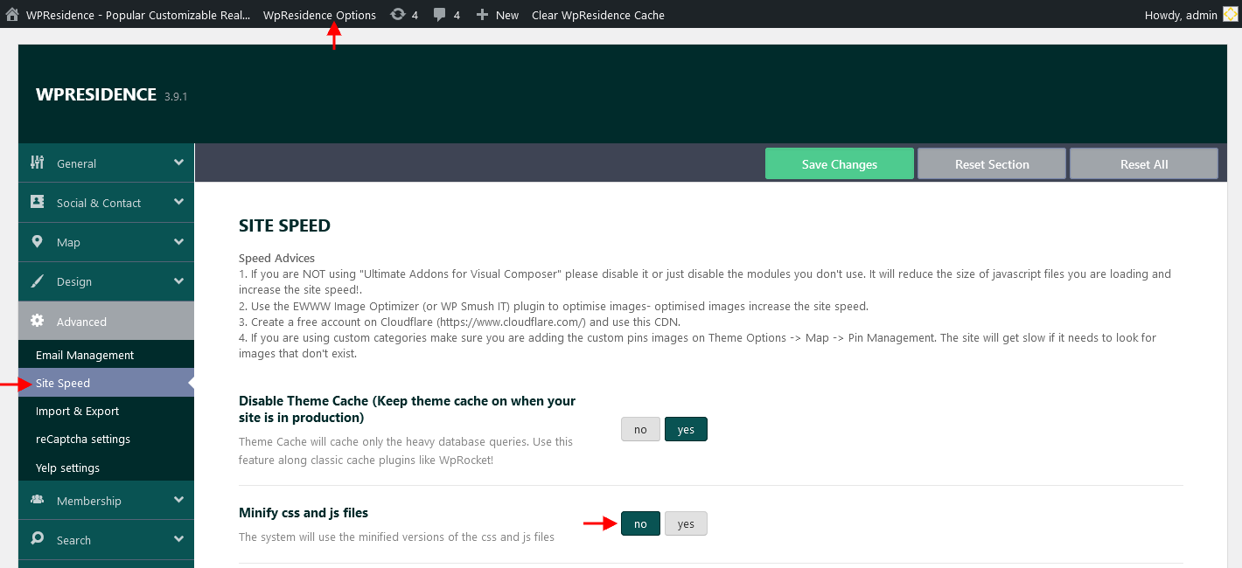Screen dimensions: 1242x568
Task: Open reCaptcha settings submenu item
Action: (106, 439)
